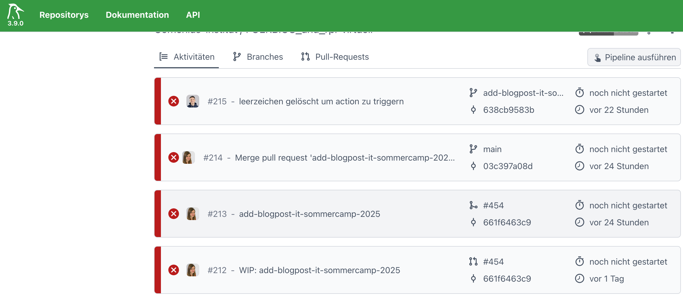Open the Pull-Requests tab
Screen dimensions: 683x301
click(x=335, y=57)
